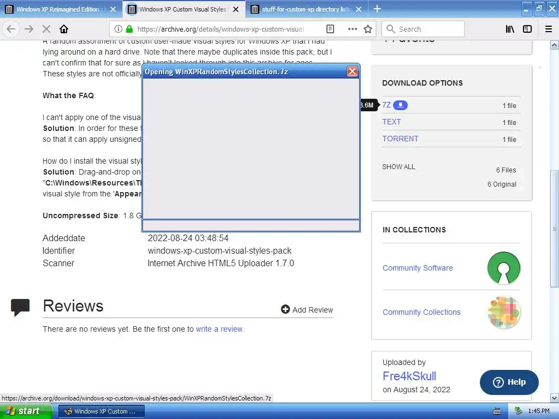Image resolution: width=559 pixels, height=419 pixels.
Task: Click the Add Review button
Action: coord(307,310)
